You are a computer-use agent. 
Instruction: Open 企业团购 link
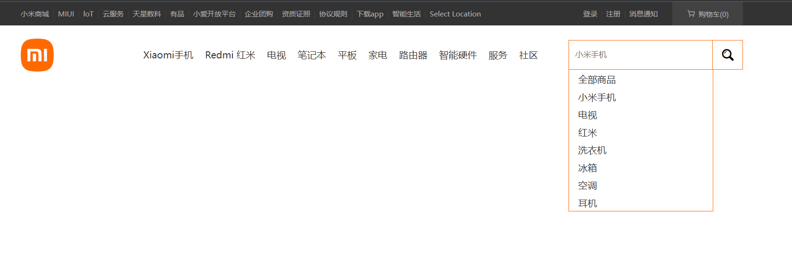pyautogui.click(x=259, y=14)
